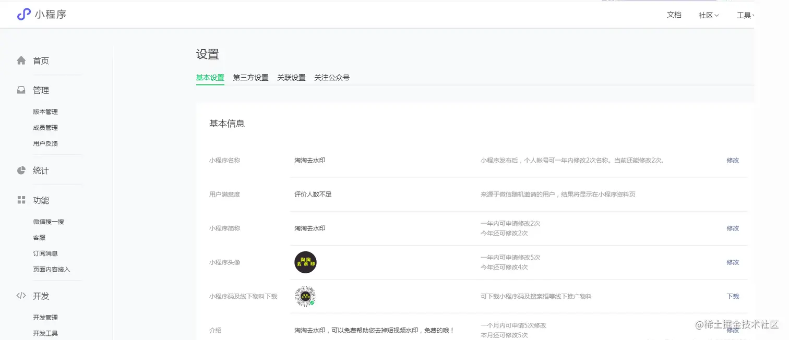Expand the 工具 dropdown
Screen dimensions: 789x340
point(745,15)
